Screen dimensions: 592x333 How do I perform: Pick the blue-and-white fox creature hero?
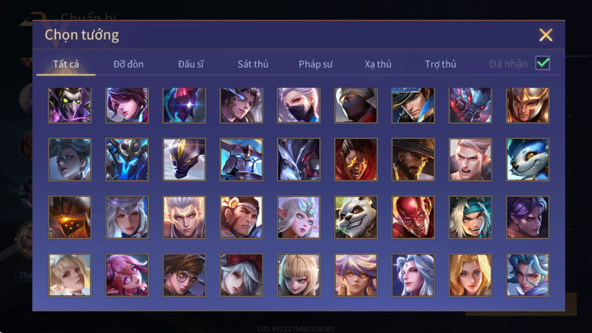(527, 160)
